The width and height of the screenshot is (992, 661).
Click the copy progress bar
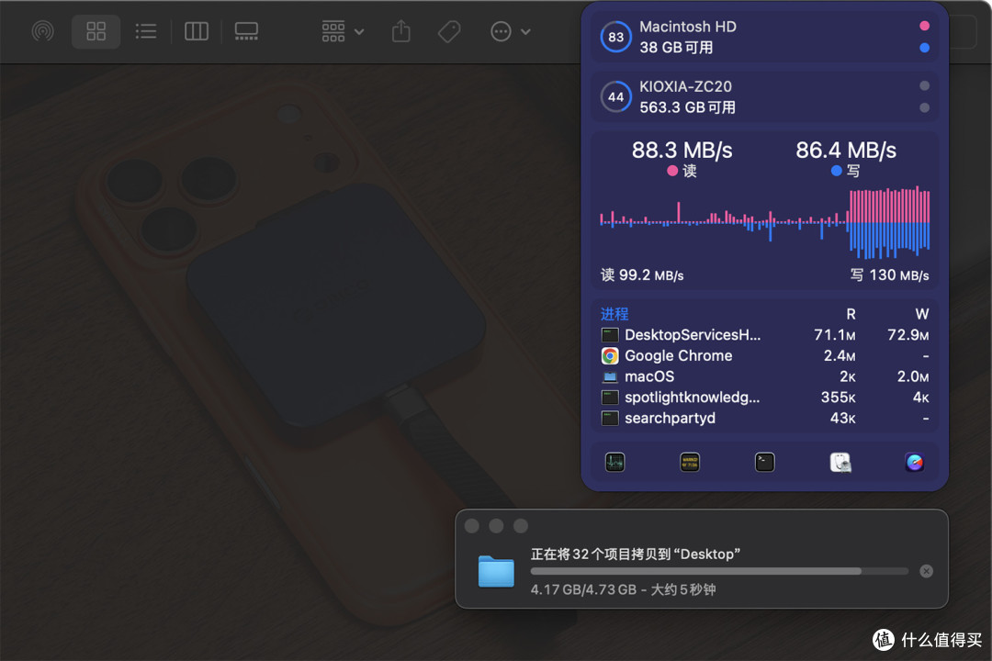719,571
